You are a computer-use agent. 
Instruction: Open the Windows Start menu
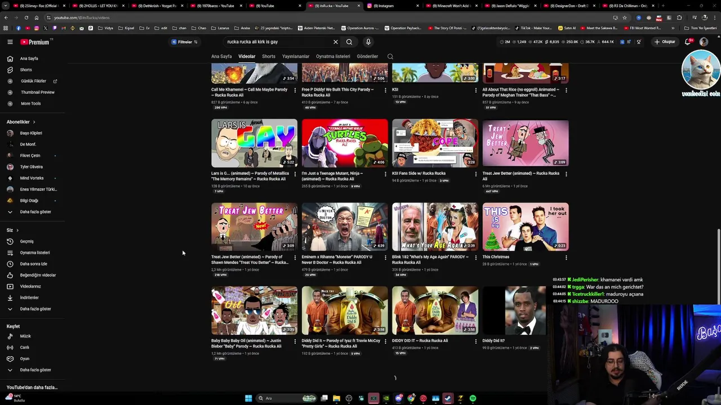pos(248,398)
